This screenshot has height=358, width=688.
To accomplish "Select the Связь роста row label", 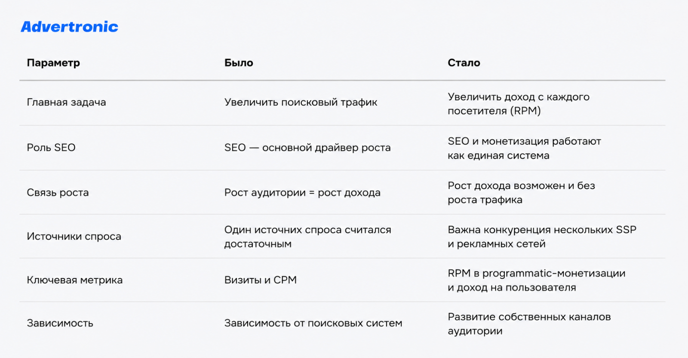I will (58, 192).
